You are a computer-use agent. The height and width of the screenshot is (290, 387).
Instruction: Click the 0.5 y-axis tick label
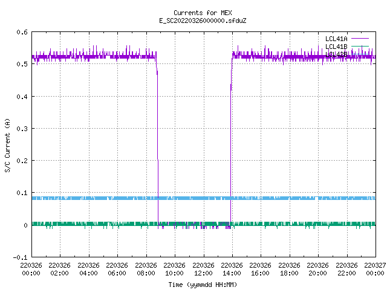tap(22, 64)
